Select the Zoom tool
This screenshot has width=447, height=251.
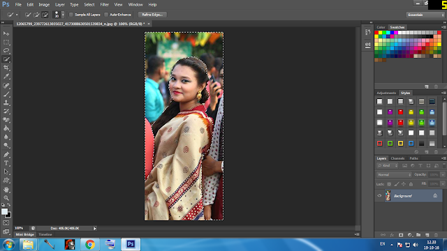(6, 198)
